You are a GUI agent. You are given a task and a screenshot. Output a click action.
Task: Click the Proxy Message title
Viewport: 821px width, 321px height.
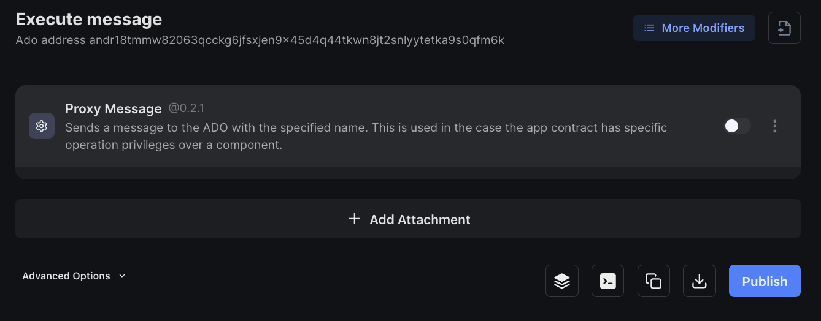pos(114,109)
